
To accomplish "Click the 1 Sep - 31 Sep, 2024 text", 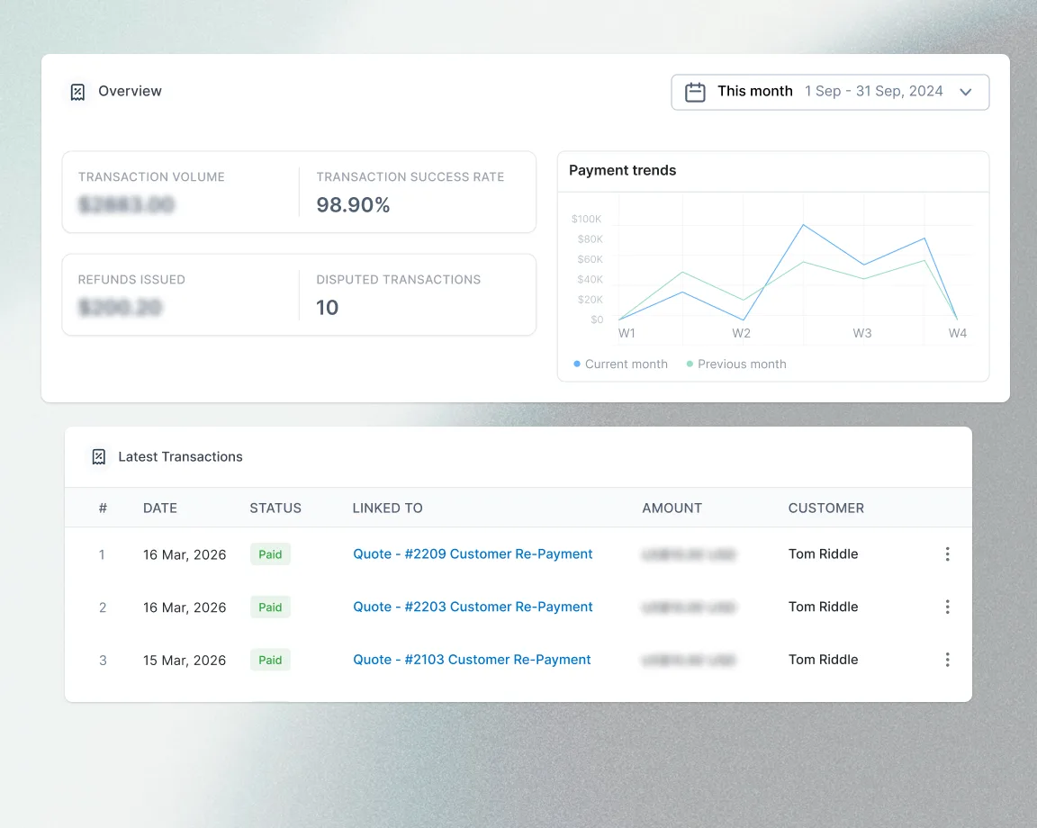I will [874, 91].
